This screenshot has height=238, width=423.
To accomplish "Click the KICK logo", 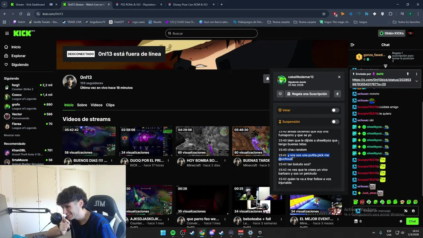I will (x=24, y=33).
